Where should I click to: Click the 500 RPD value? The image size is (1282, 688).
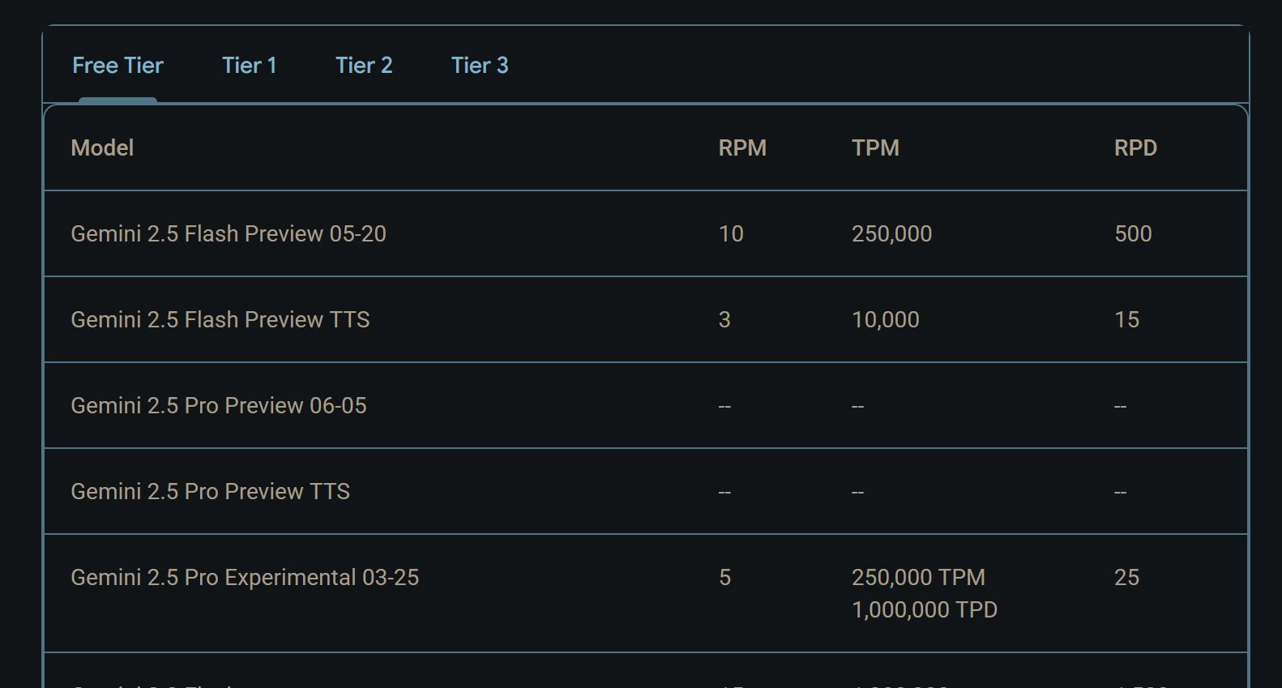[x=1133, y=234]
